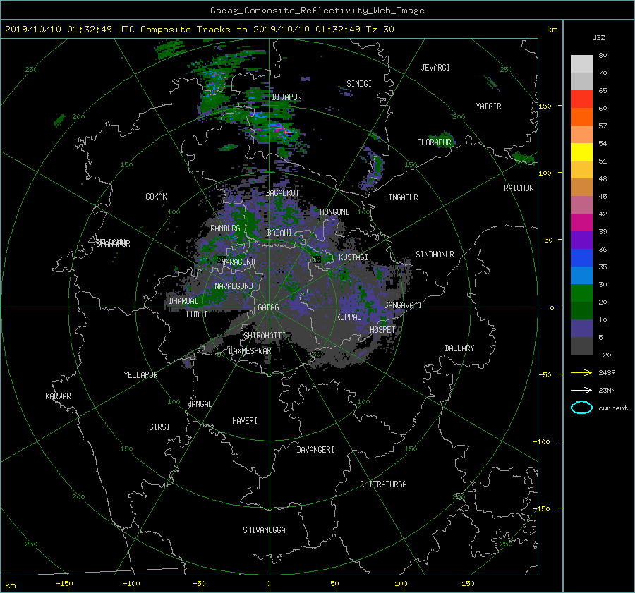
Task: Click the dBZ legend heading
Action: coord(598,38)
